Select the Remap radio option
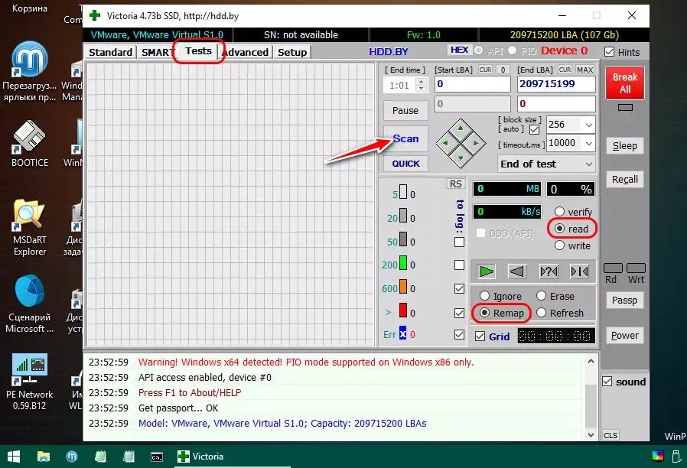 tap(484, 313)
